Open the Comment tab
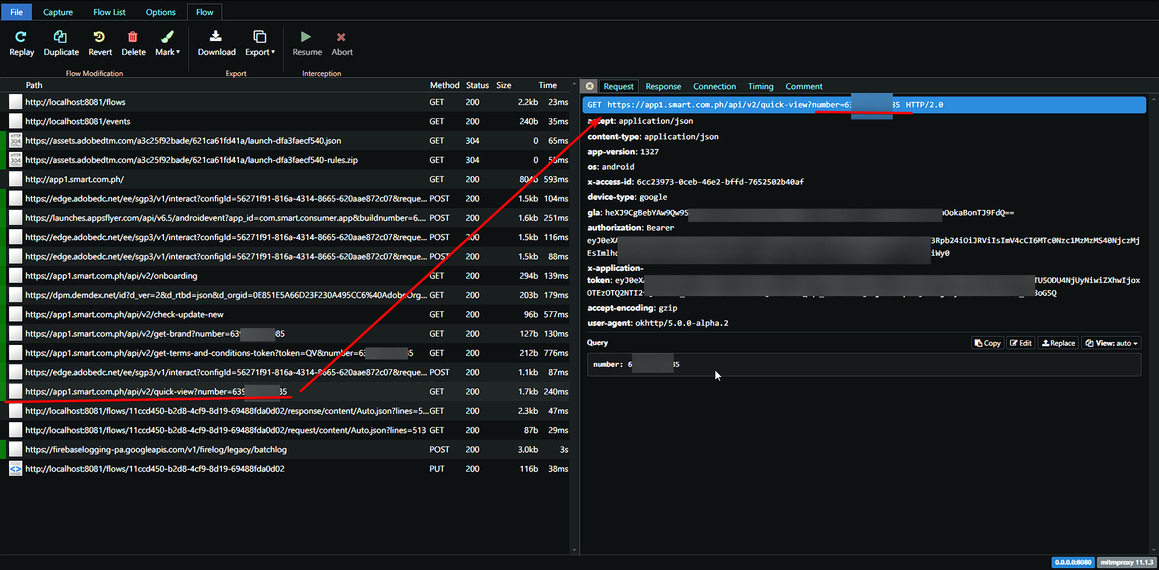Image resolution: width=1159 pixels, height=570 pixels. [804, 86]
